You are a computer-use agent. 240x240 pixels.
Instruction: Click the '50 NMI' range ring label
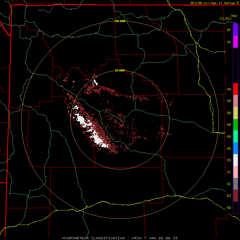click(x=120, y=70)
